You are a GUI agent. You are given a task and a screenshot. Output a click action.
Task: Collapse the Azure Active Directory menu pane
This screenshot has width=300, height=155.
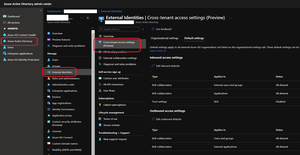pos(93,28)
